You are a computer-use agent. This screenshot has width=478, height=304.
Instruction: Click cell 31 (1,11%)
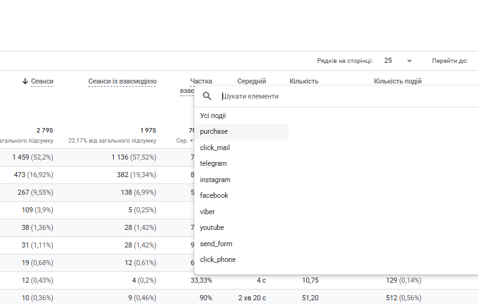pyautogui.click(x=37, y=245)
